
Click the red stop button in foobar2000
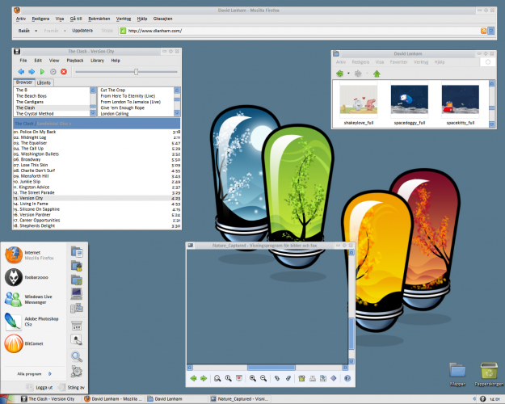click(63, 72)
